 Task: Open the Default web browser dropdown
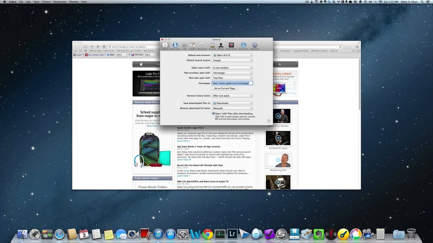pos(232,55)
